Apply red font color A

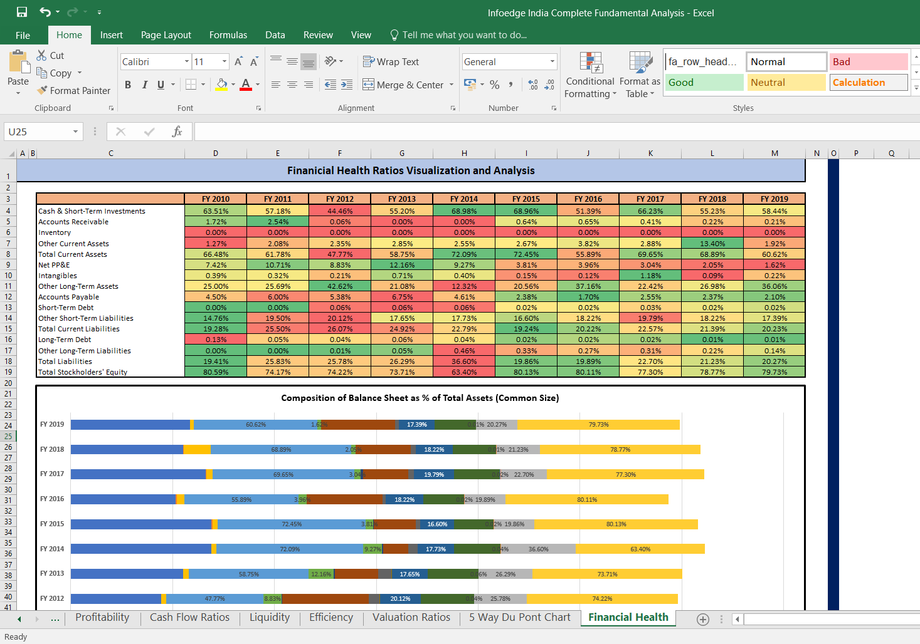tap(246, 84)
